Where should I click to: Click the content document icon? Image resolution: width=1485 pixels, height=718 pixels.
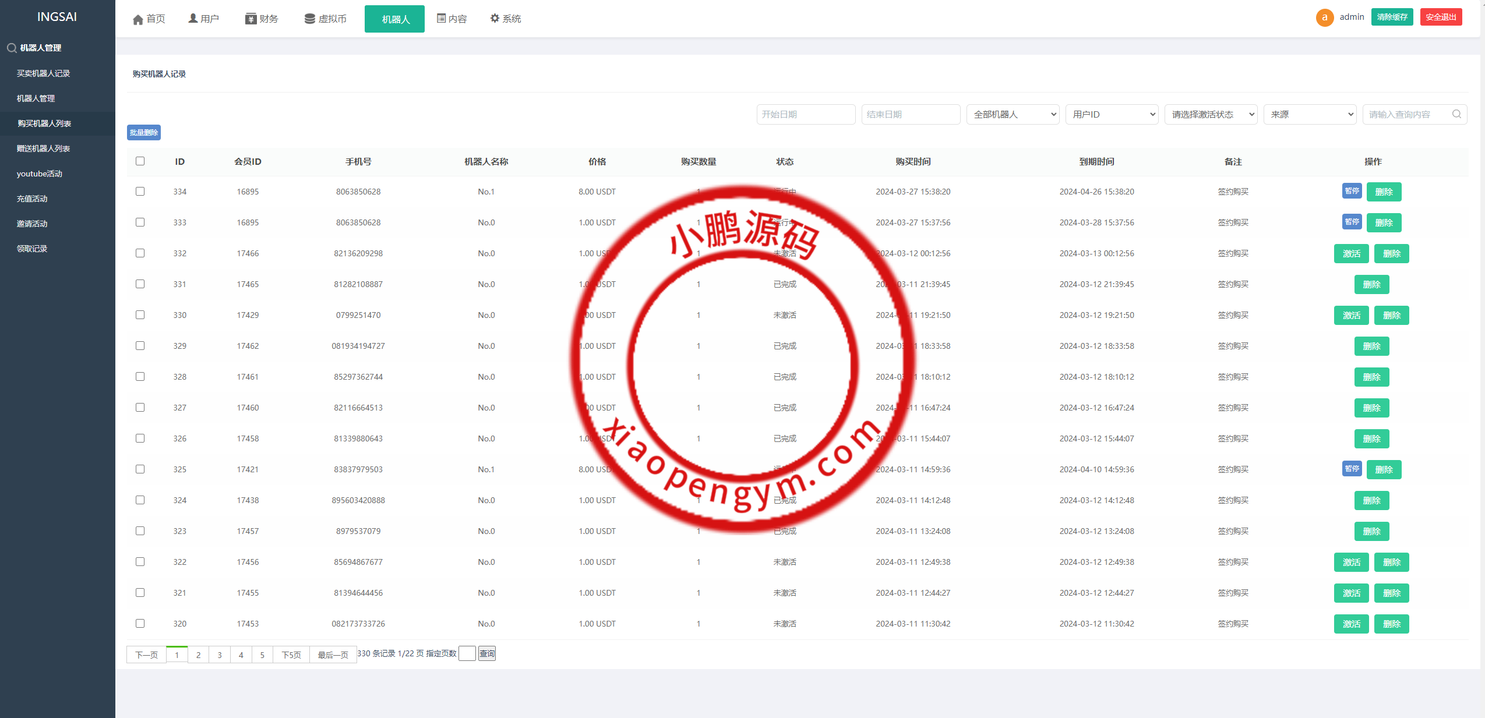coord(441,19)
